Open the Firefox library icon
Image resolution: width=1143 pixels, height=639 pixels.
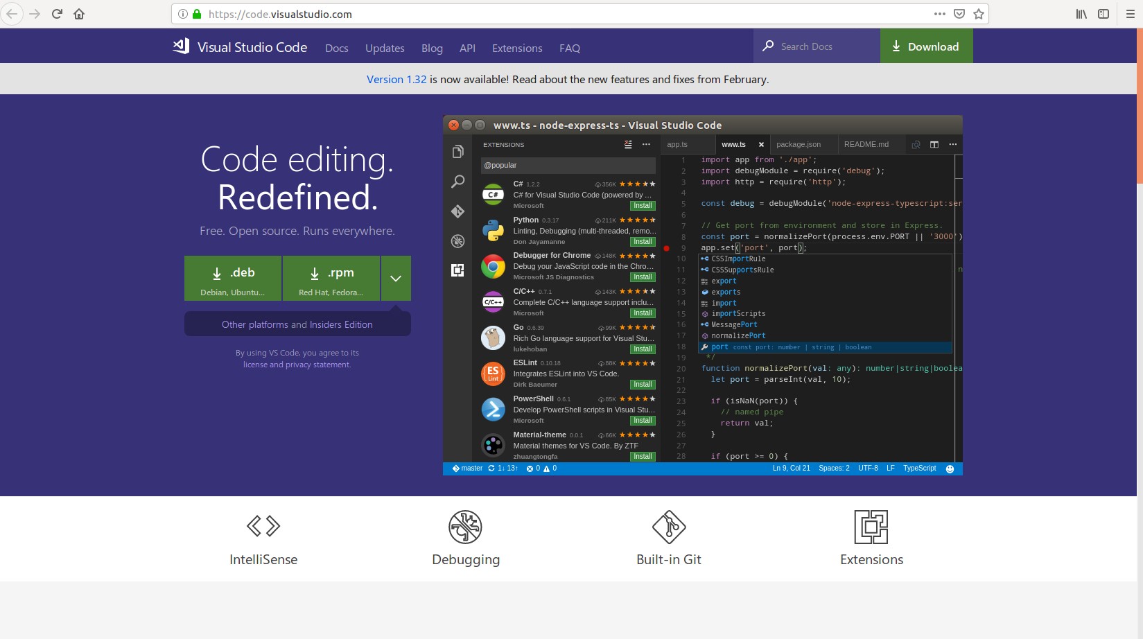(1081, 14)
